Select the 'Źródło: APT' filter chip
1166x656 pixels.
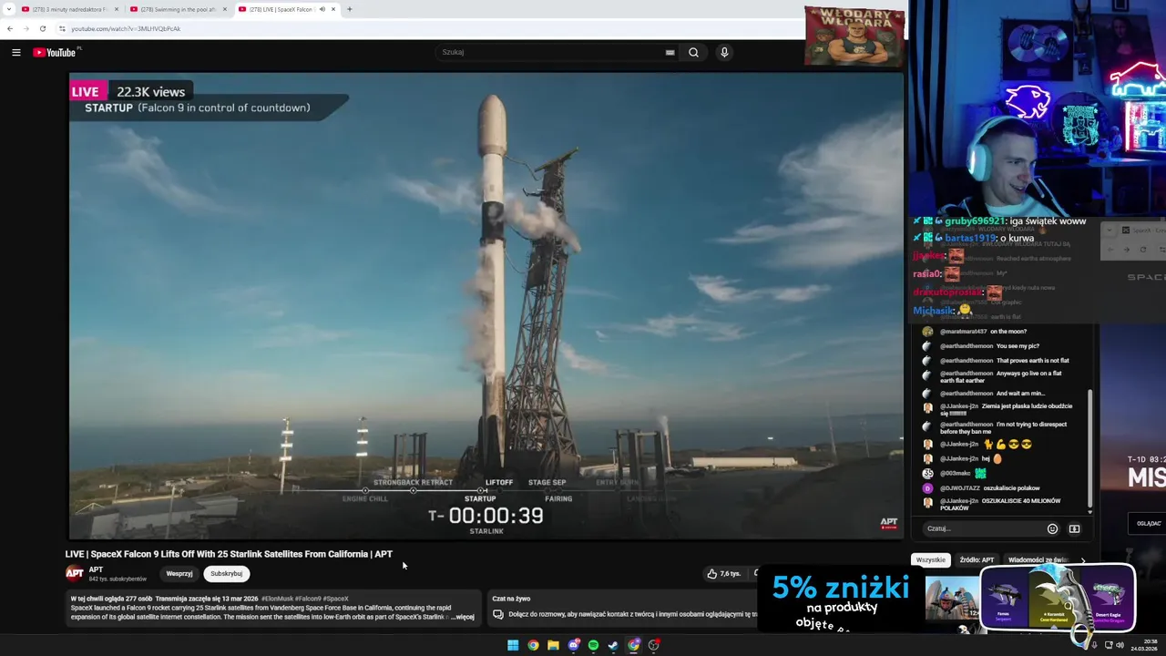coord(977,559)
